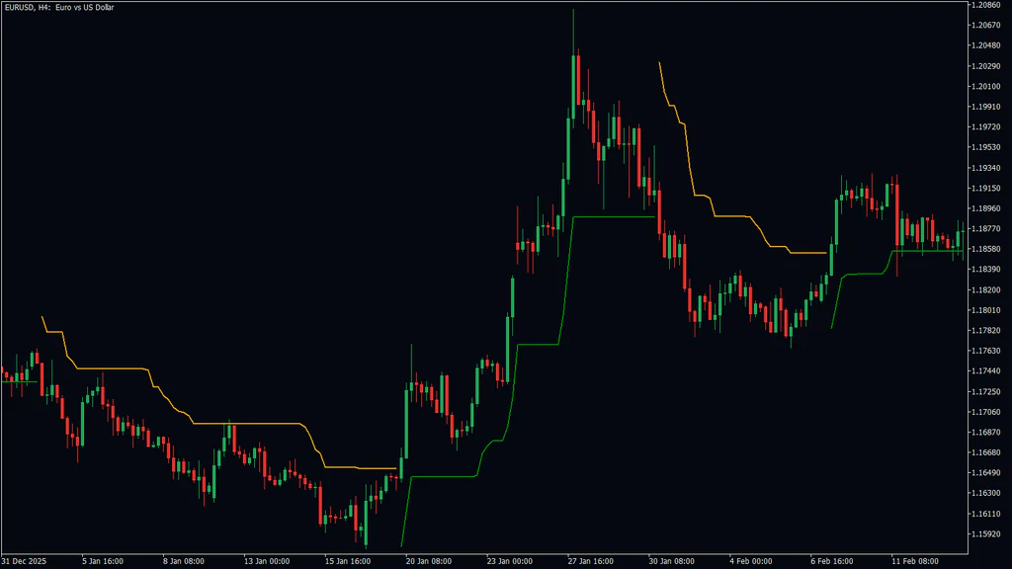This screenshot has width=1012, height=569.
Task: Select the 31 Dec 2025 time axis label
Action: (24, 561)
